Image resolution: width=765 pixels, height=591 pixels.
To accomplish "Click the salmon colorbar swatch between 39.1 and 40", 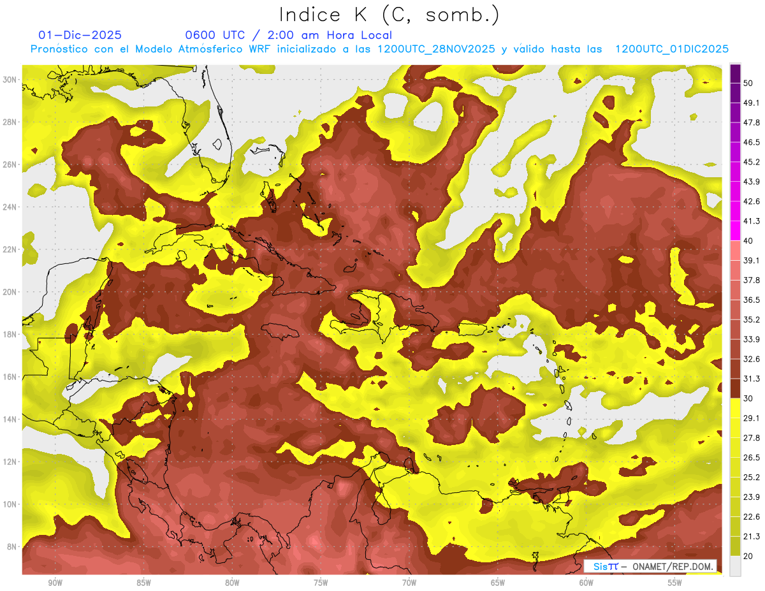I will (x=735, y=251).
